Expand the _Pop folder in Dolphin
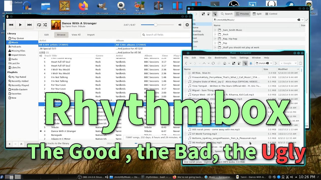Viewport: 321px width, 180px height. (x=215, y=43)
